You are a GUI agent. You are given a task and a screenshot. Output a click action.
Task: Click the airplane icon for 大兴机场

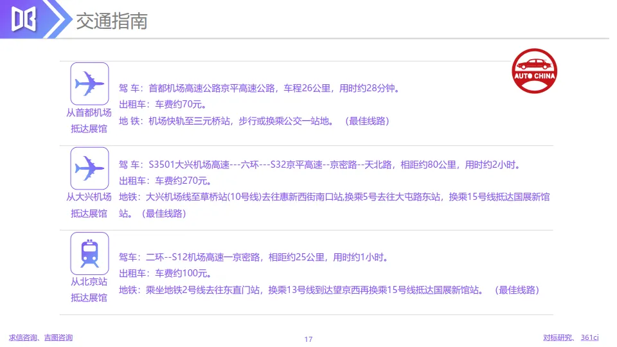tap(90, 168)
